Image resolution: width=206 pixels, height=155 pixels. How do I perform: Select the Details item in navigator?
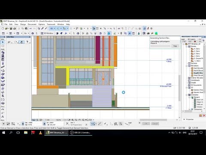point(192,83)
